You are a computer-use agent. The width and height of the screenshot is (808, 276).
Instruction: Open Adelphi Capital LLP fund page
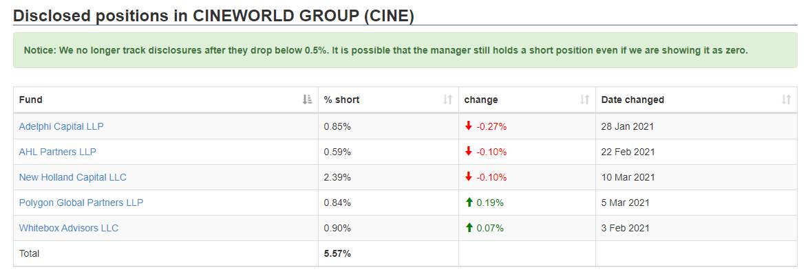pos(61,126)
